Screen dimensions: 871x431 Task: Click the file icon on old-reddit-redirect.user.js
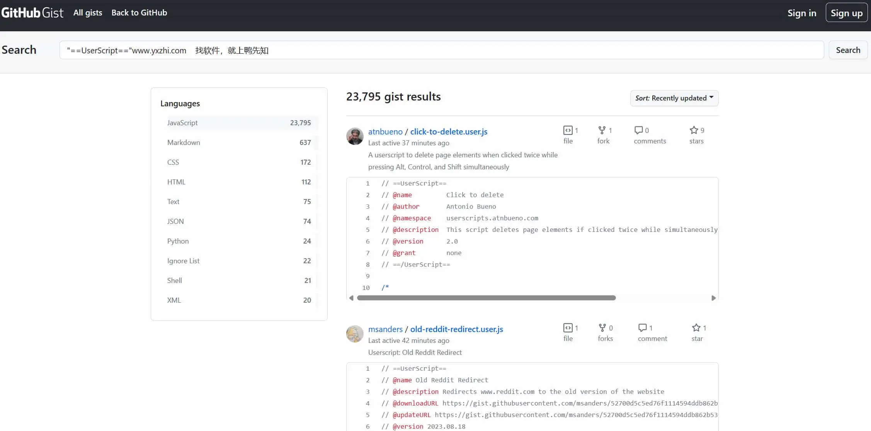click(x=566, y=328)
